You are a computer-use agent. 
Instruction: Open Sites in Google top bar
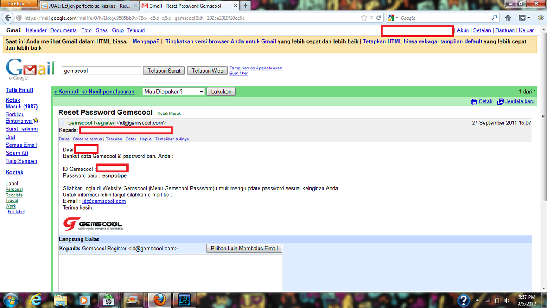coord(102,30)
